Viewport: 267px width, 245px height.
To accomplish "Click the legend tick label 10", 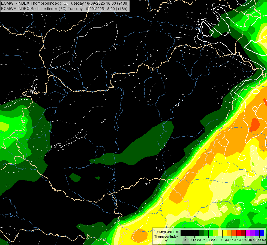I will tap(190, 240).
